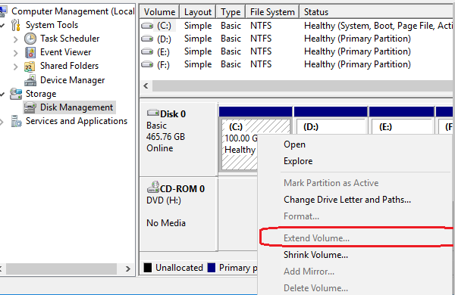Click the System Tools wrench icon
Viewport: 455px width, 295px height.
[x=16, y=25]
